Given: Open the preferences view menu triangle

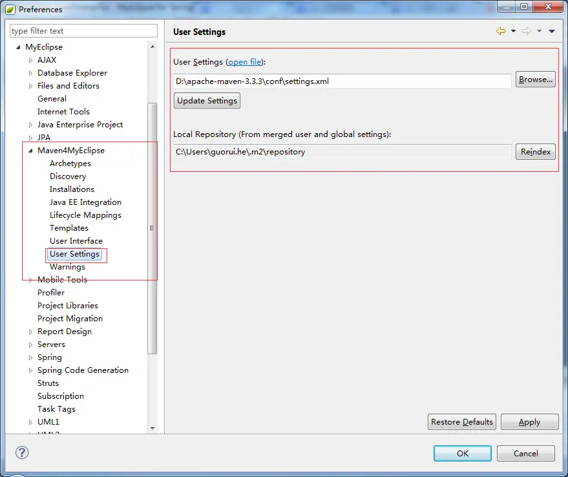Looking at the screenshot, I should point(552,31).
